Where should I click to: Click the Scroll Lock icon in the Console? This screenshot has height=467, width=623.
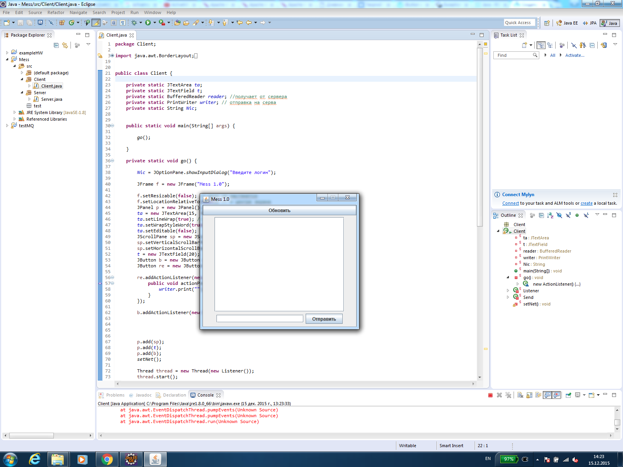(x=530, y=395)
